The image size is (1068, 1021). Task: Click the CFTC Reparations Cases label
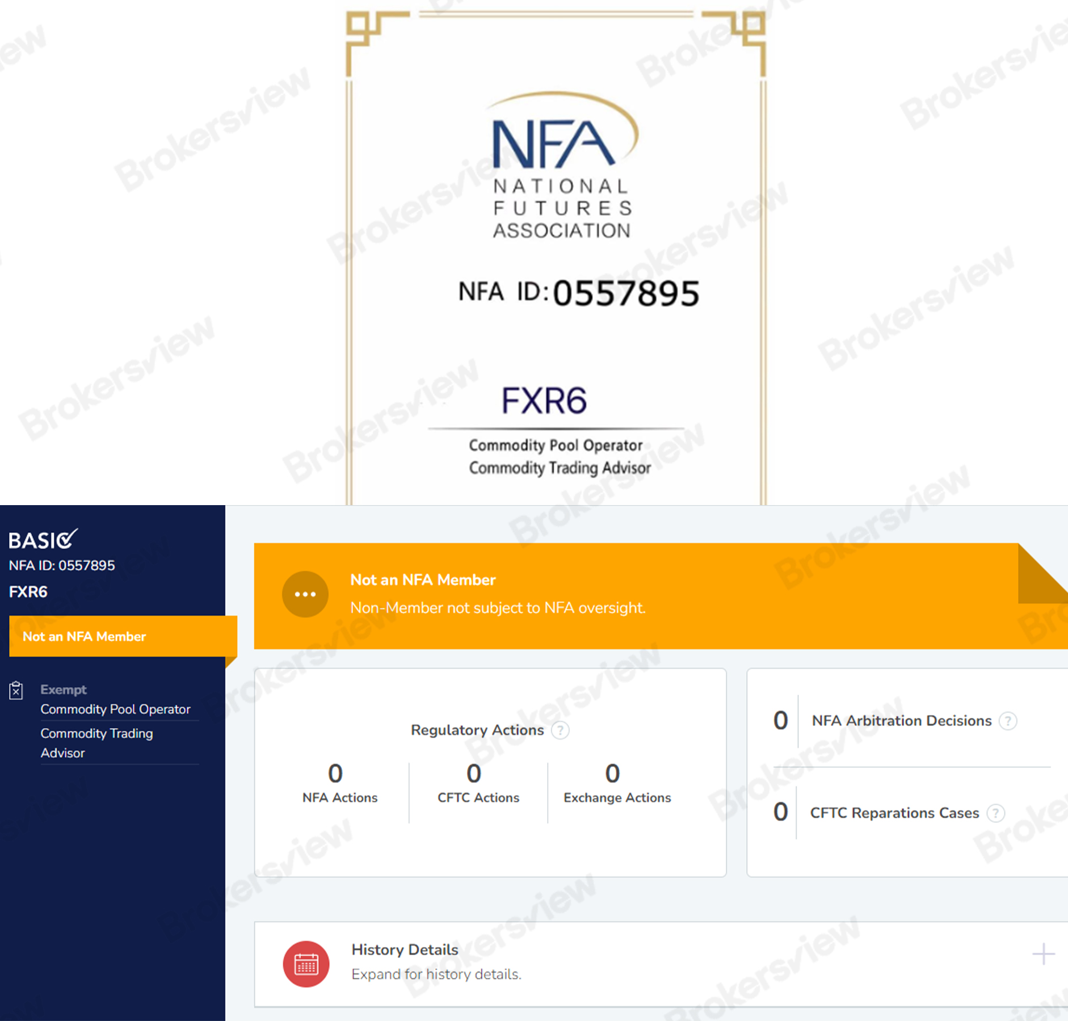coord(894,813)
